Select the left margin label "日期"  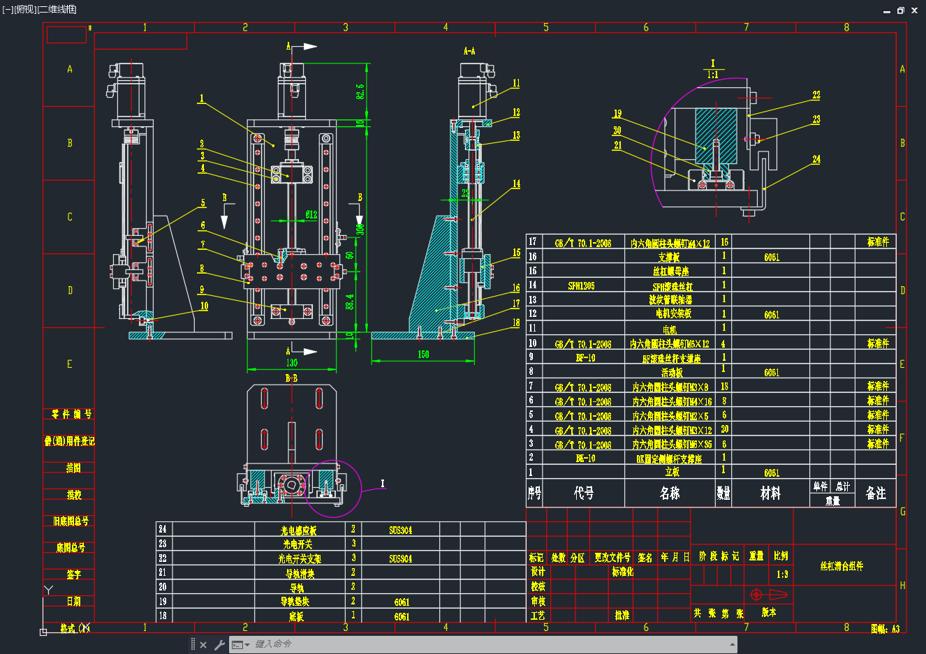[x=73, y=601]
